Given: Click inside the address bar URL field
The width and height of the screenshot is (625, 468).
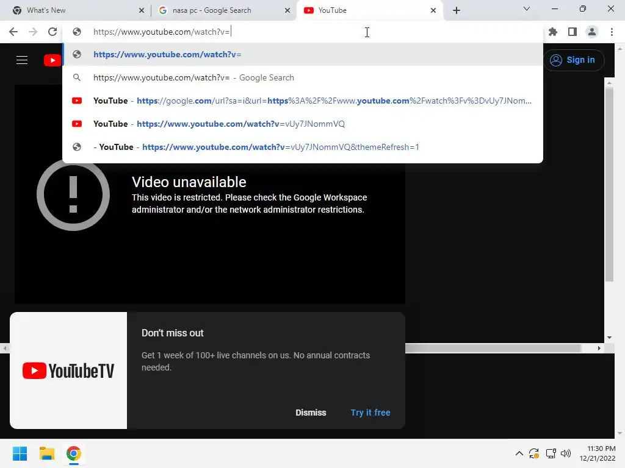Looking at the screenshot, I should click(303, 32).
